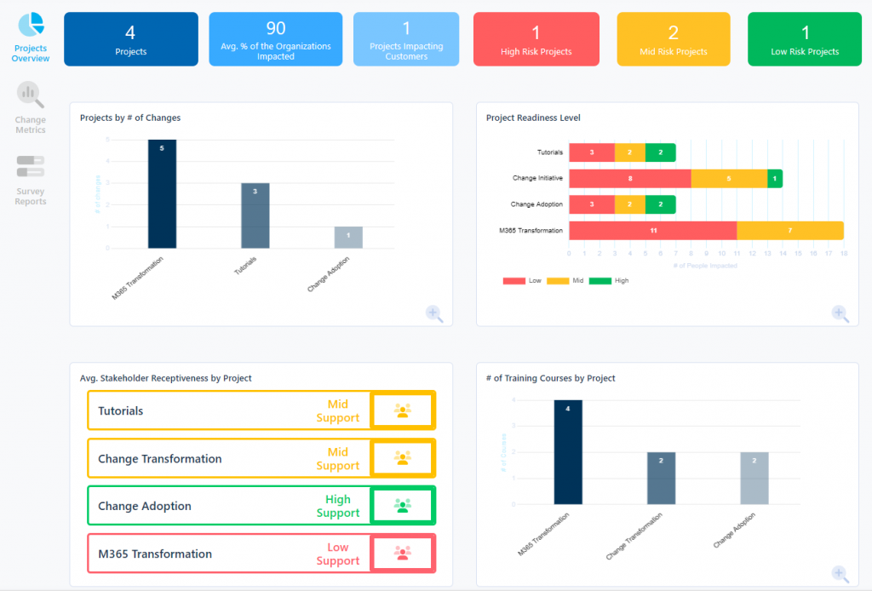This screenshot has width=872, height=591.
Task: Click the green people icon for Change Adoption
Action: 403,505
